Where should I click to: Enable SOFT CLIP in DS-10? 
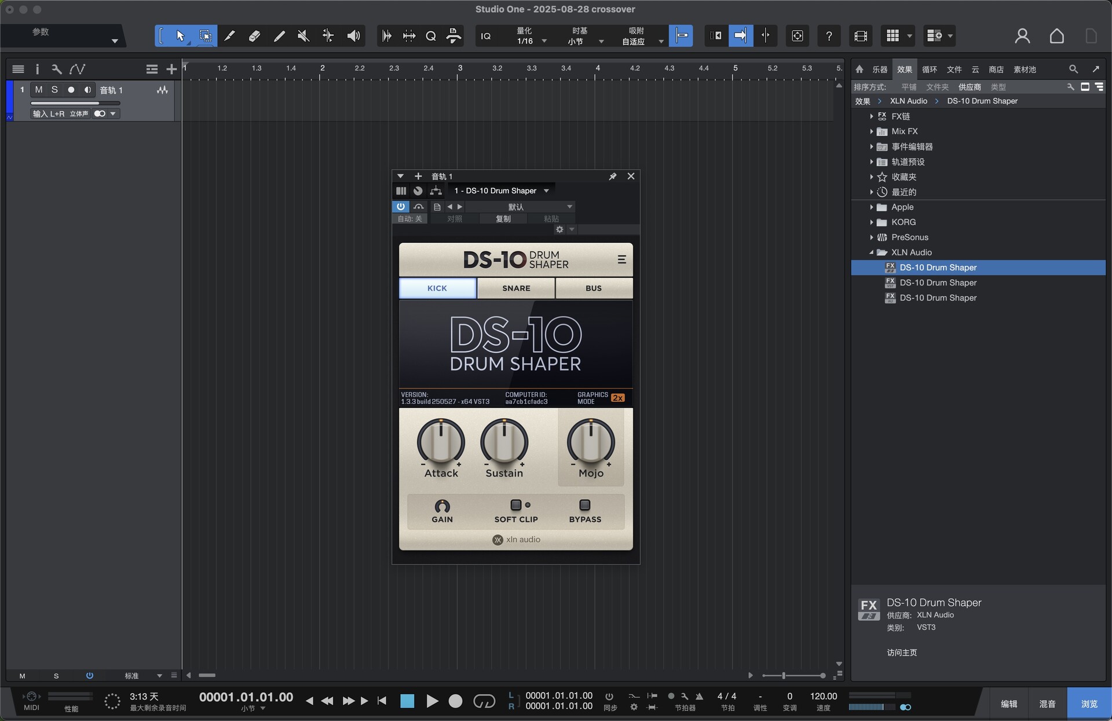(x=515, y=505)
